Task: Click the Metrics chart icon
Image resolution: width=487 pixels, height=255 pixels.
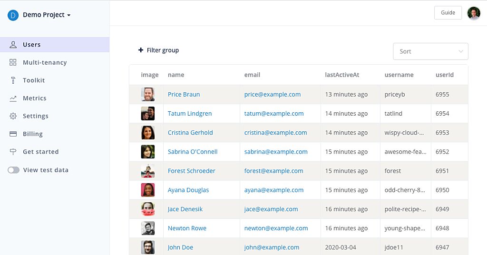Action: [x=13, y=98]
